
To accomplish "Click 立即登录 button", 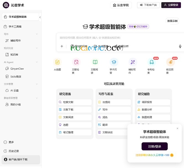I will (171, 5).
